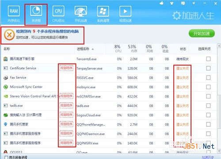
Task: Check the box for QQPhoneManage row
Action: [208, 125]
